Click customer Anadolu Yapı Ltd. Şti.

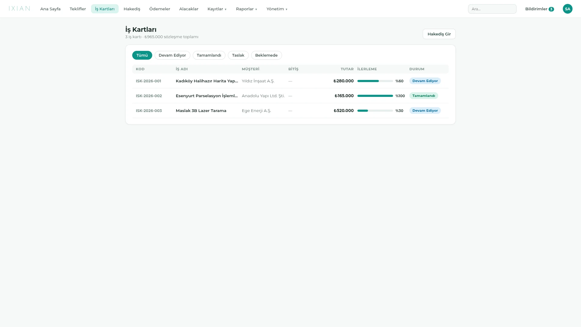pyautogui.click(x=263, y=96)
